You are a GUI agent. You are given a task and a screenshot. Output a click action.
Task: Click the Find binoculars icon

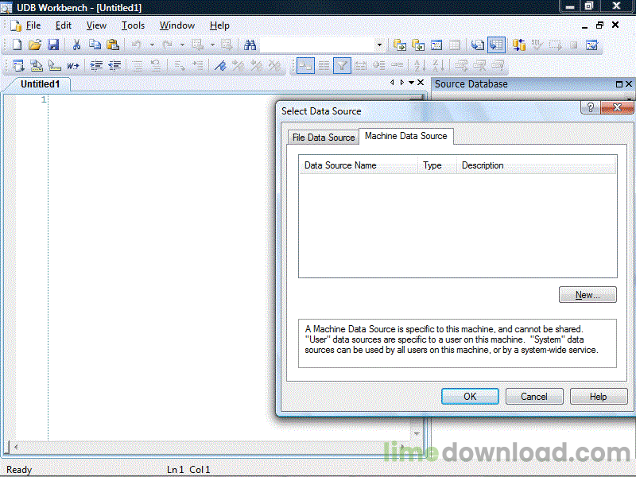[250, 45]
